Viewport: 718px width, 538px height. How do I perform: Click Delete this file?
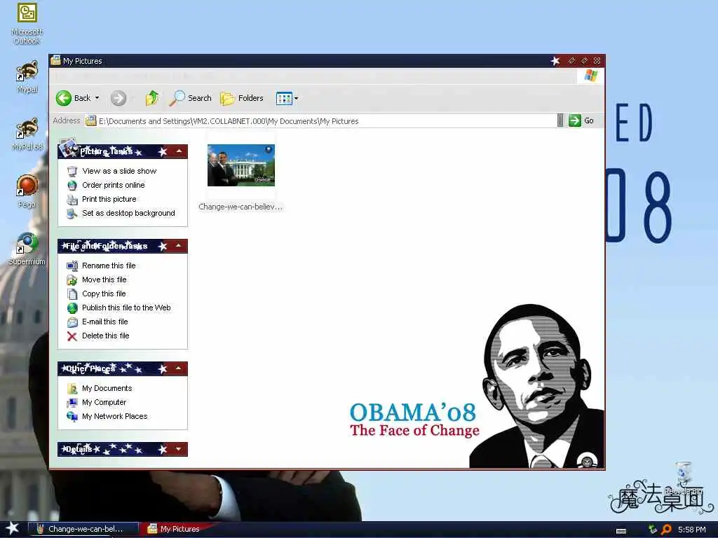(x=105, y=336)
